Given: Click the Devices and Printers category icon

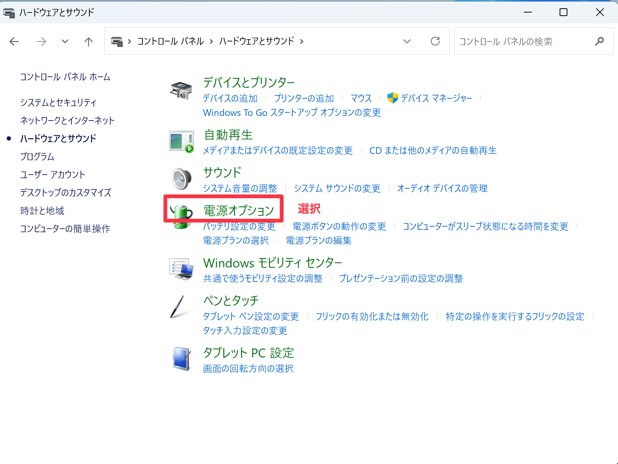Looking at the screenshot, I should pos(181,90).
